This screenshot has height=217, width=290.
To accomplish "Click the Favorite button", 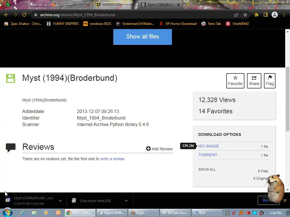I will pos(235,81).
